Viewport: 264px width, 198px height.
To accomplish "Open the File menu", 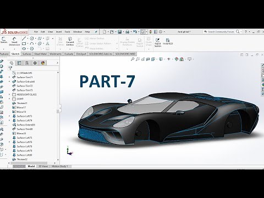I will (x=36, y=32).
